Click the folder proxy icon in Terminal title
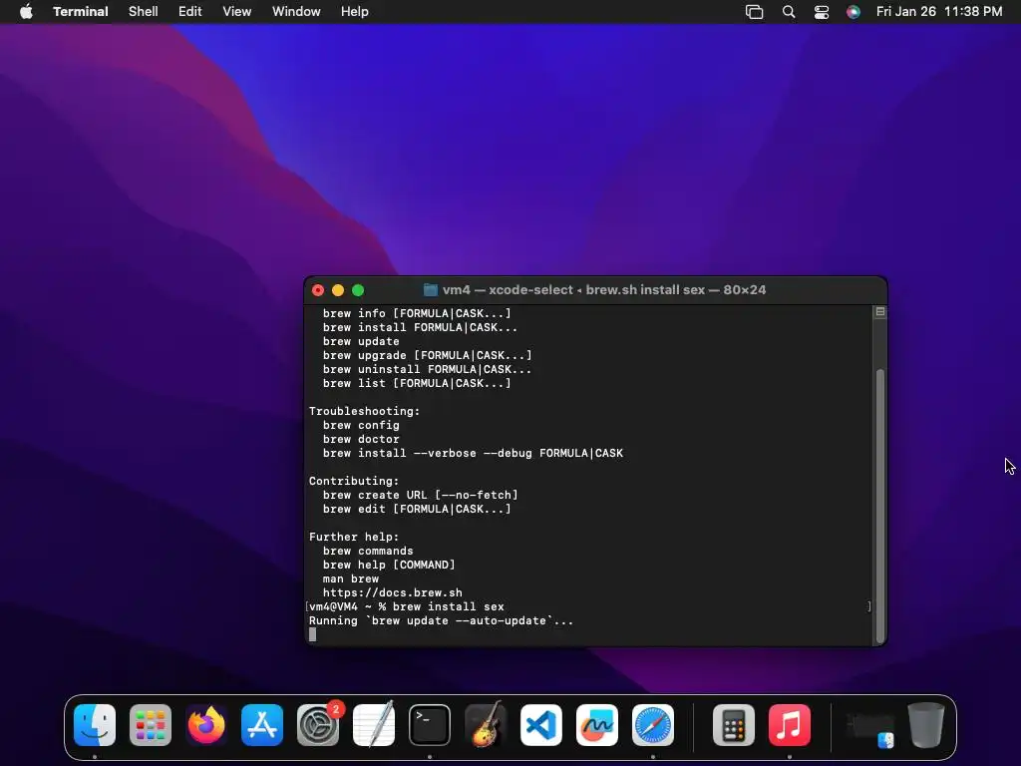Image resolution: width=1021 pixels, height=766 pixels. (431, 290)
